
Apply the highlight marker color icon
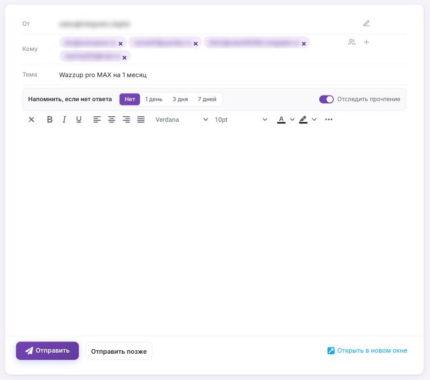pyautogui.click(x=303, y=120)
